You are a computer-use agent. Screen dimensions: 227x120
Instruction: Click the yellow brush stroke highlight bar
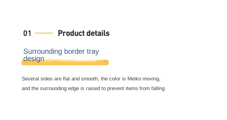click(65, 62)
